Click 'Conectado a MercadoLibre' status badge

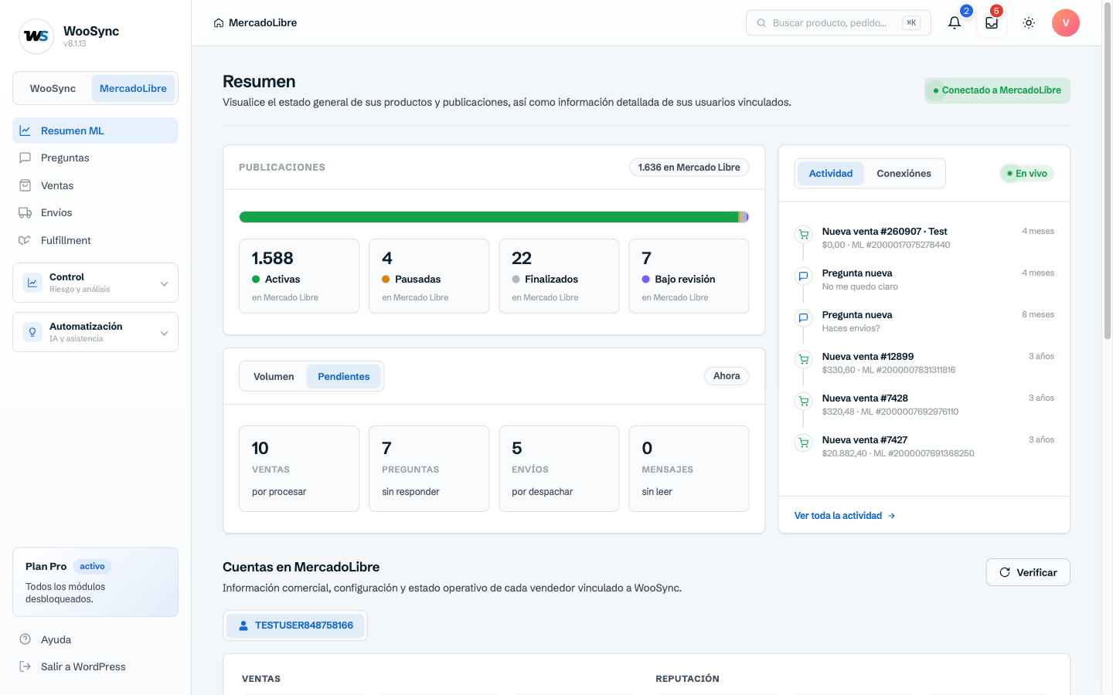point(997,90)
